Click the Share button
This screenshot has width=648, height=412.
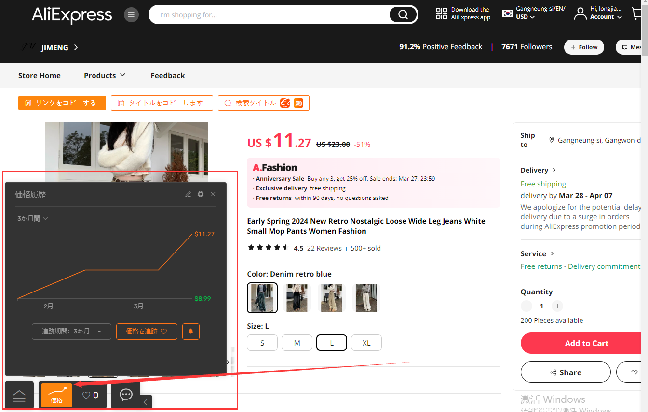566,372
